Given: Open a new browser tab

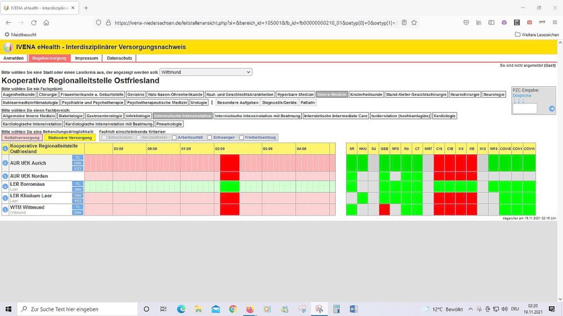Looking at the screenshot, I should pos(86,8).
